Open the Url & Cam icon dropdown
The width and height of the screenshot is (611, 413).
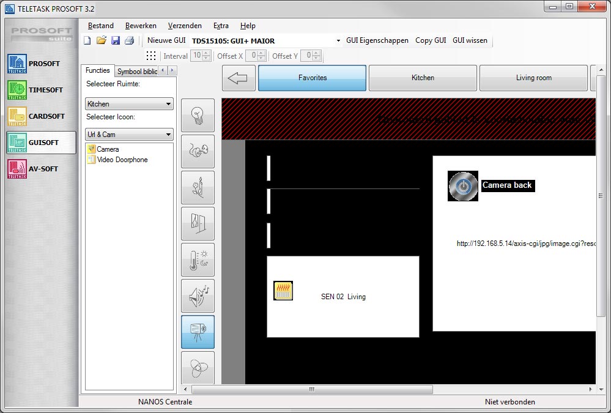(x=129, y=135)
